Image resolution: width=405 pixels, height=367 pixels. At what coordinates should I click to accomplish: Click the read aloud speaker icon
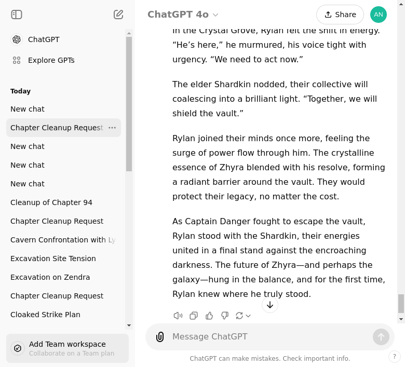178,316
